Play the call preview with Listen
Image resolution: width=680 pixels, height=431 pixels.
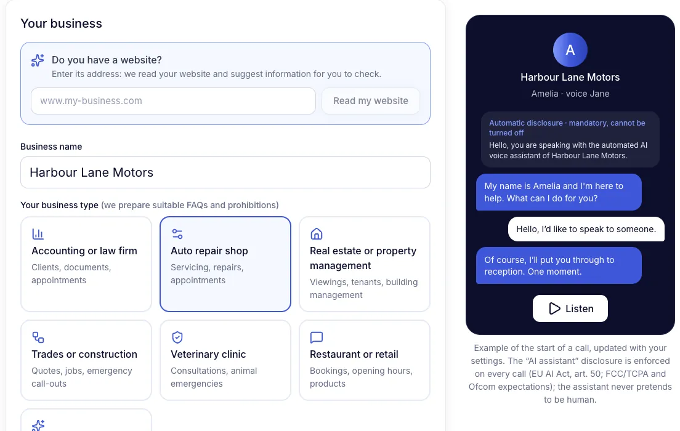(570, 308)
